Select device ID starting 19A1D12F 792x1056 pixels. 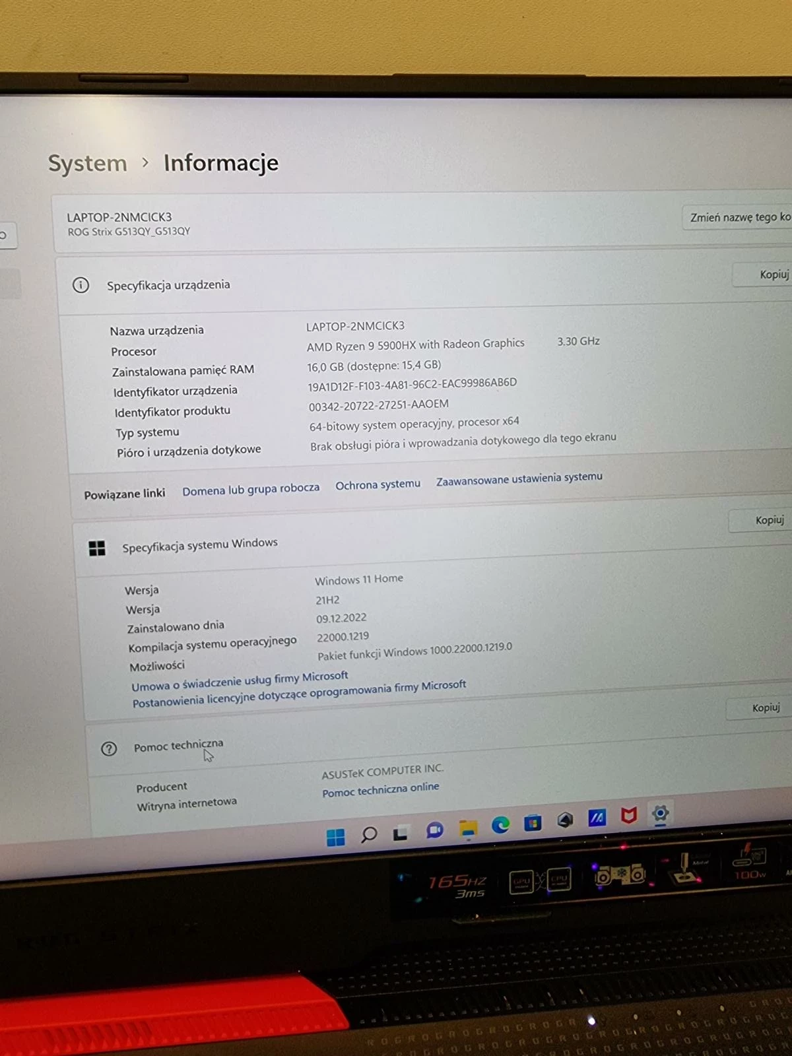pos(412,384)
